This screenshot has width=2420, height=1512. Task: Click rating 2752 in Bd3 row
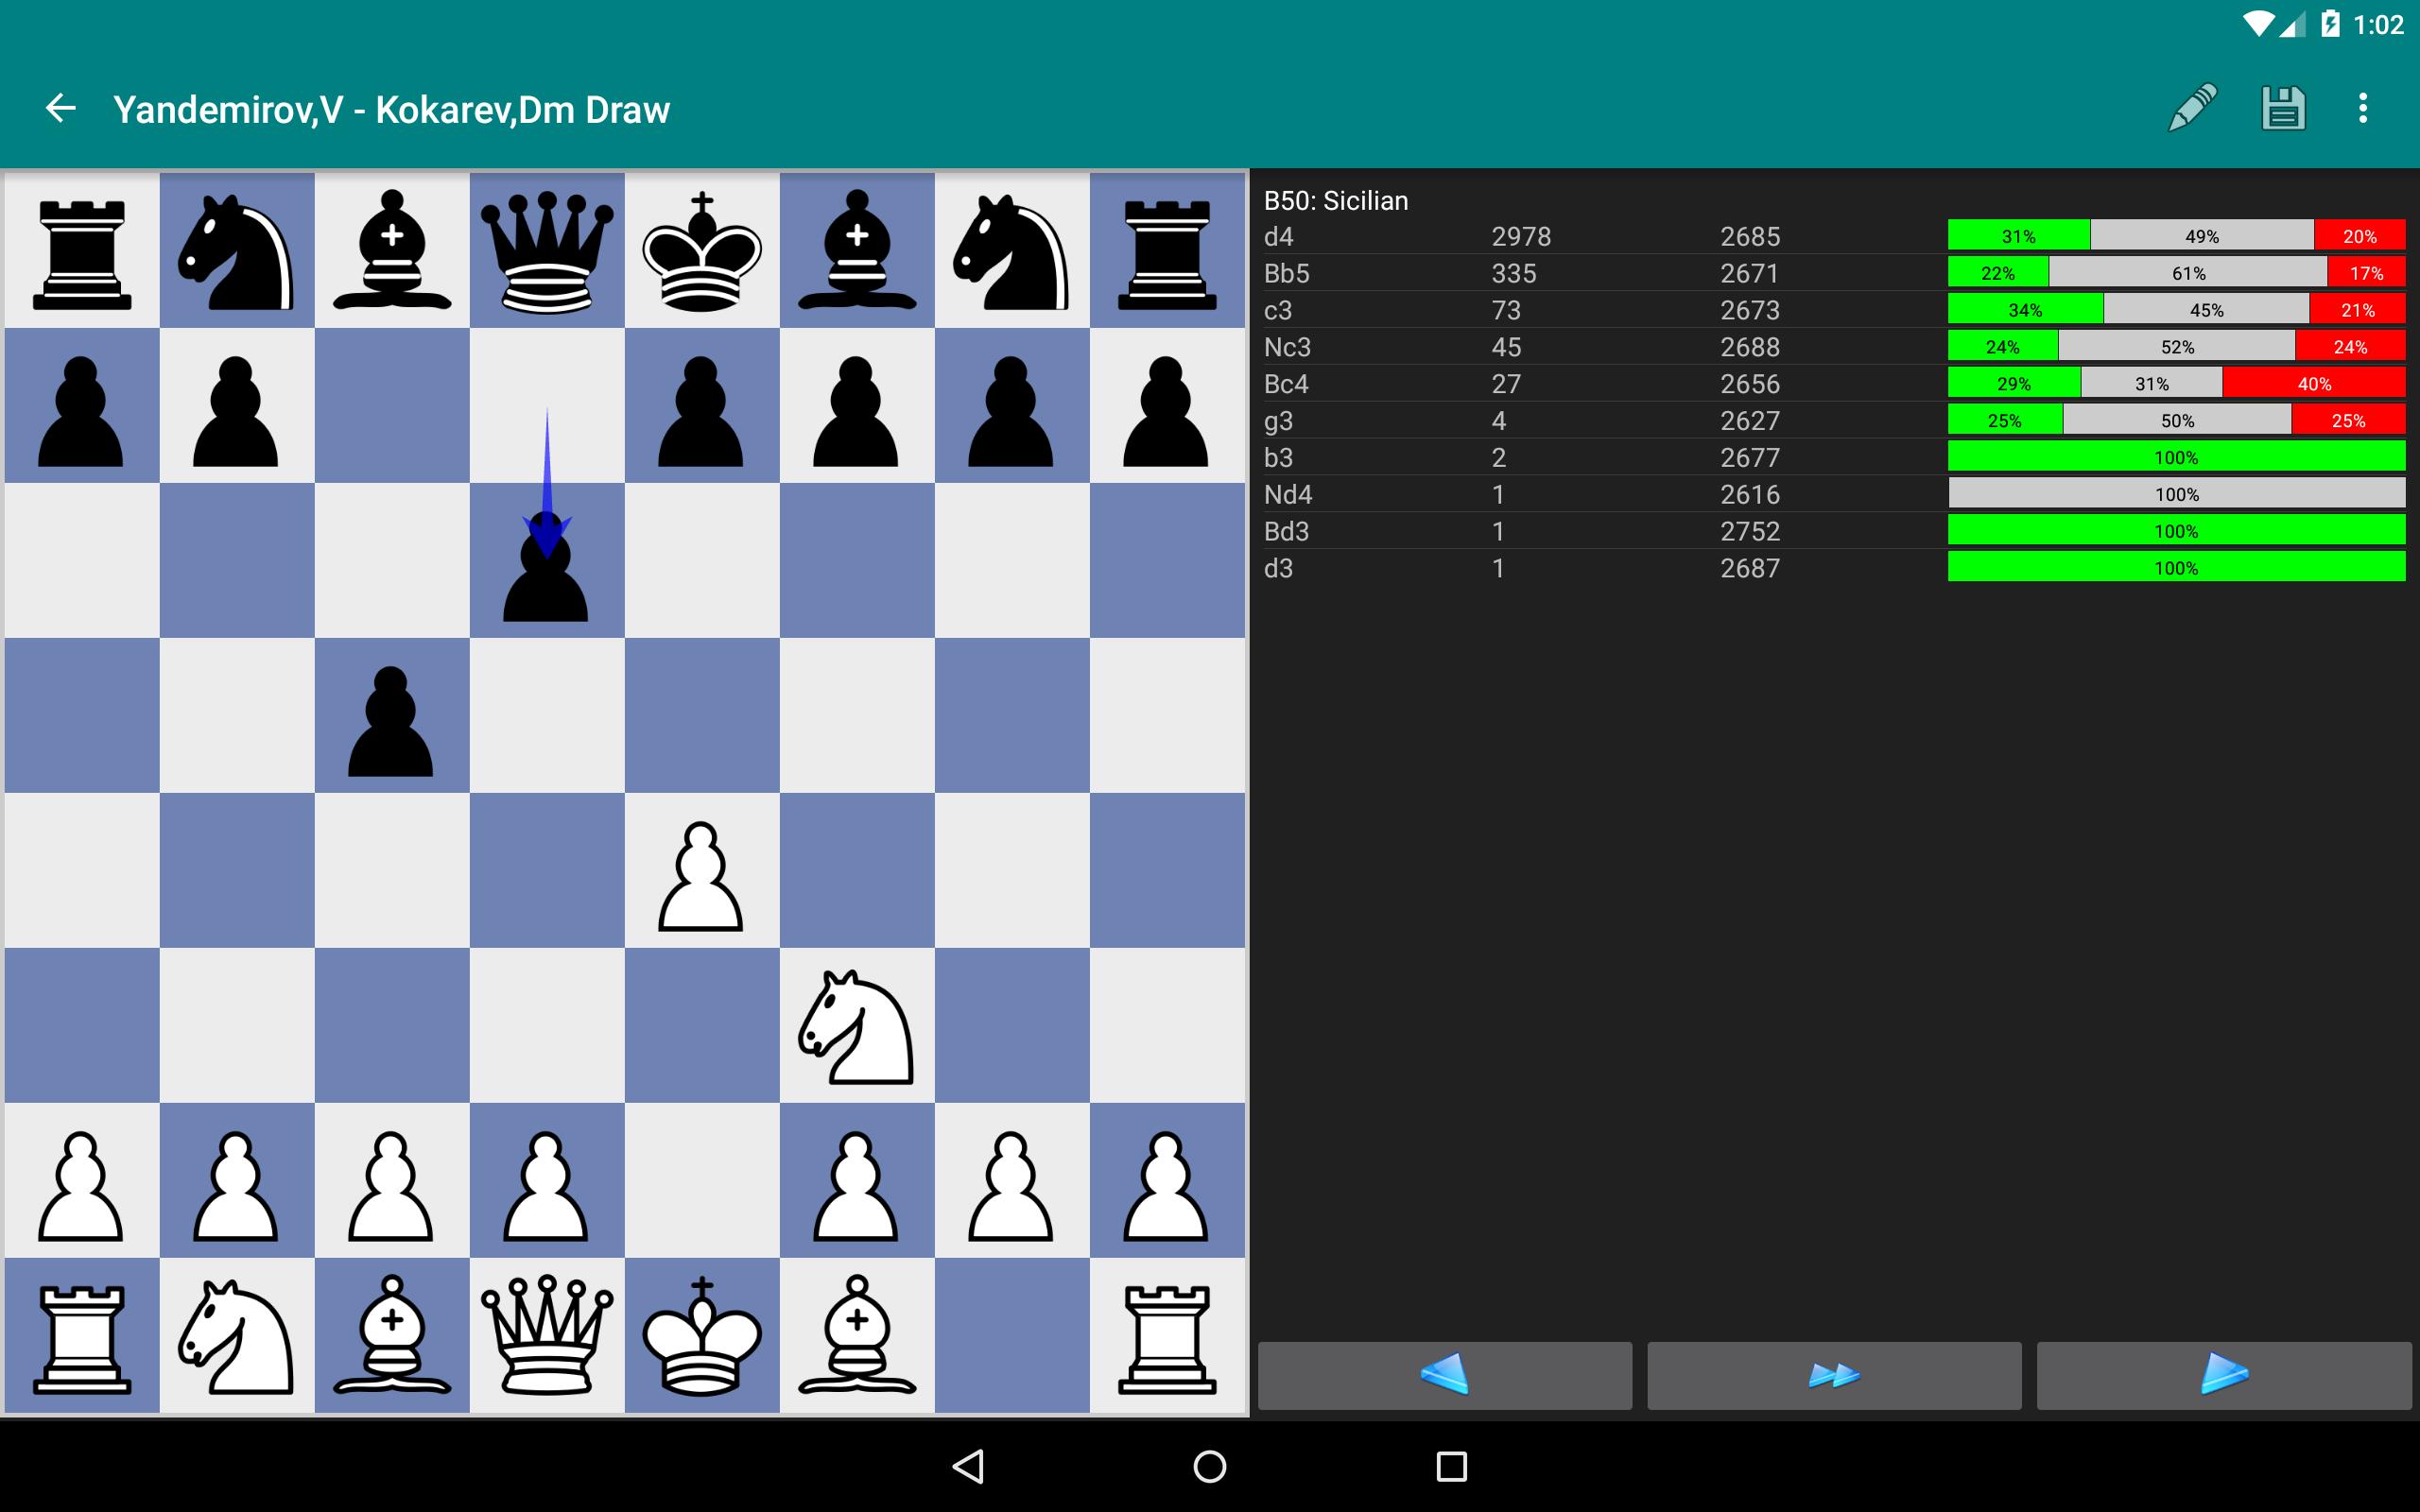1750,531
